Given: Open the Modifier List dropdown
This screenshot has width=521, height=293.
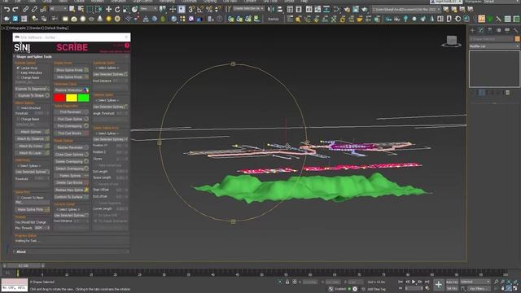Looking at the screenshot, I should (494, 46).
